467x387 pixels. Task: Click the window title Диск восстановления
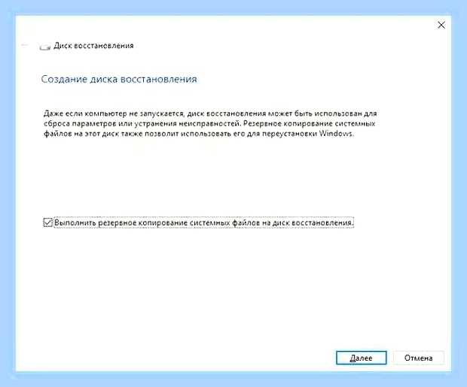(93, 46)
